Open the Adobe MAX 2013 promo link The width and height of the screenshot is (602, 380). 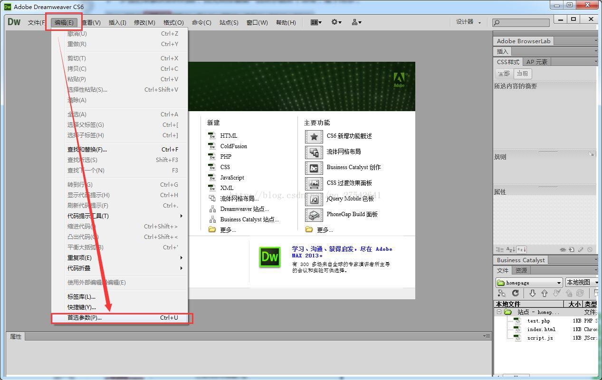(342, 252)
